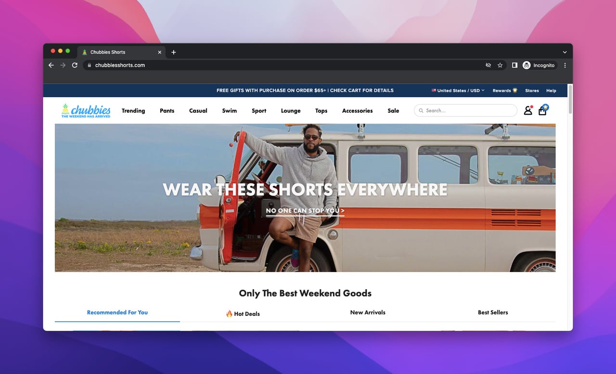Open the Help link
616x374 pixels.
[551, 90]
